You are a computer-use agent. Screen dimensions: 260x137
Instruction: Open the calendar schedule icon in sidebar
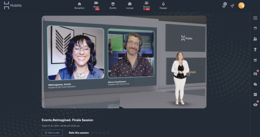click(255, 60)
